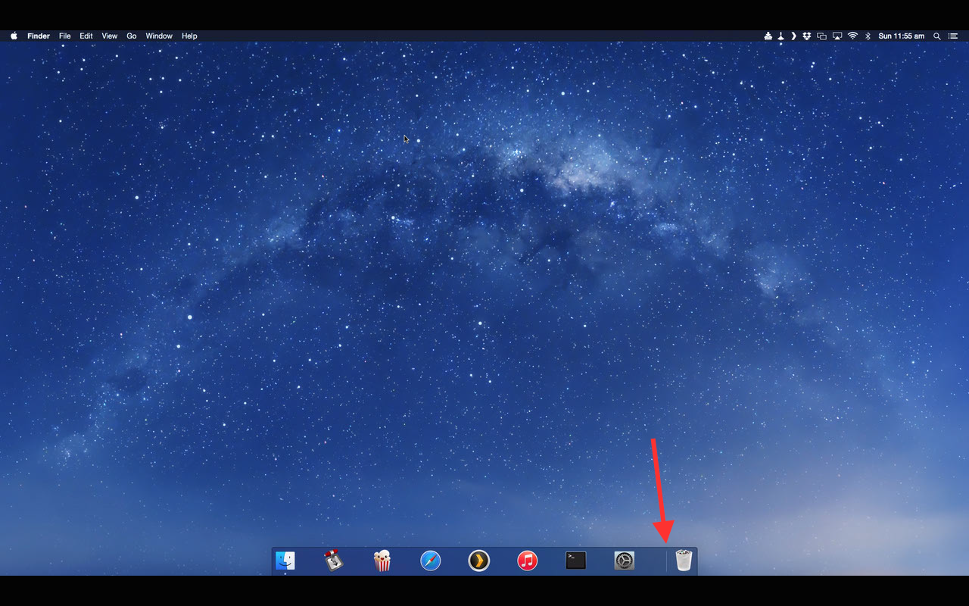
Task: Click the clock showing Sun 11:55 am
Action: pos(901,36)
